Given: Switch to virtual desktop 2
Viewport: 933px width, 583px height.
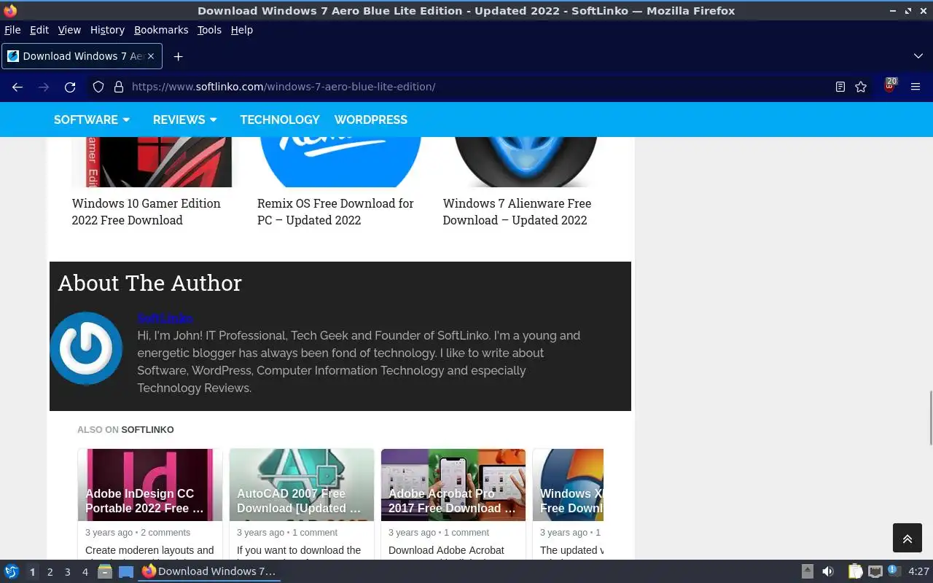Looking at the screenshot, I should click(x=50, y=572).
